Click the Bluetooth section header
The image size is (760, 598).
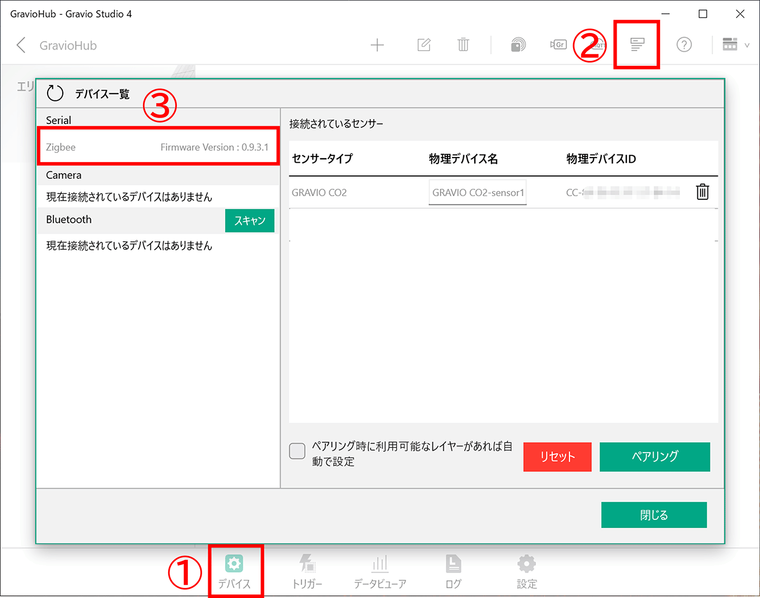(x=69, y=219)
